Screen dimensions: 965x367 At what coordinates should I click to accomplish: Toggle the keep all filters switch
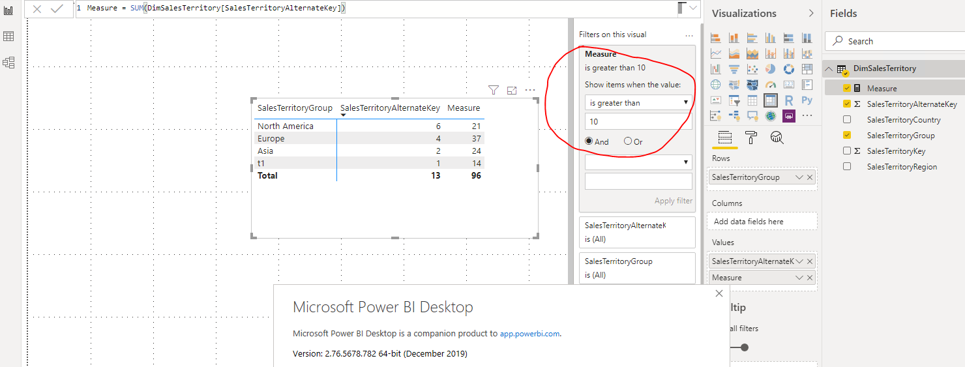point(739,347)
